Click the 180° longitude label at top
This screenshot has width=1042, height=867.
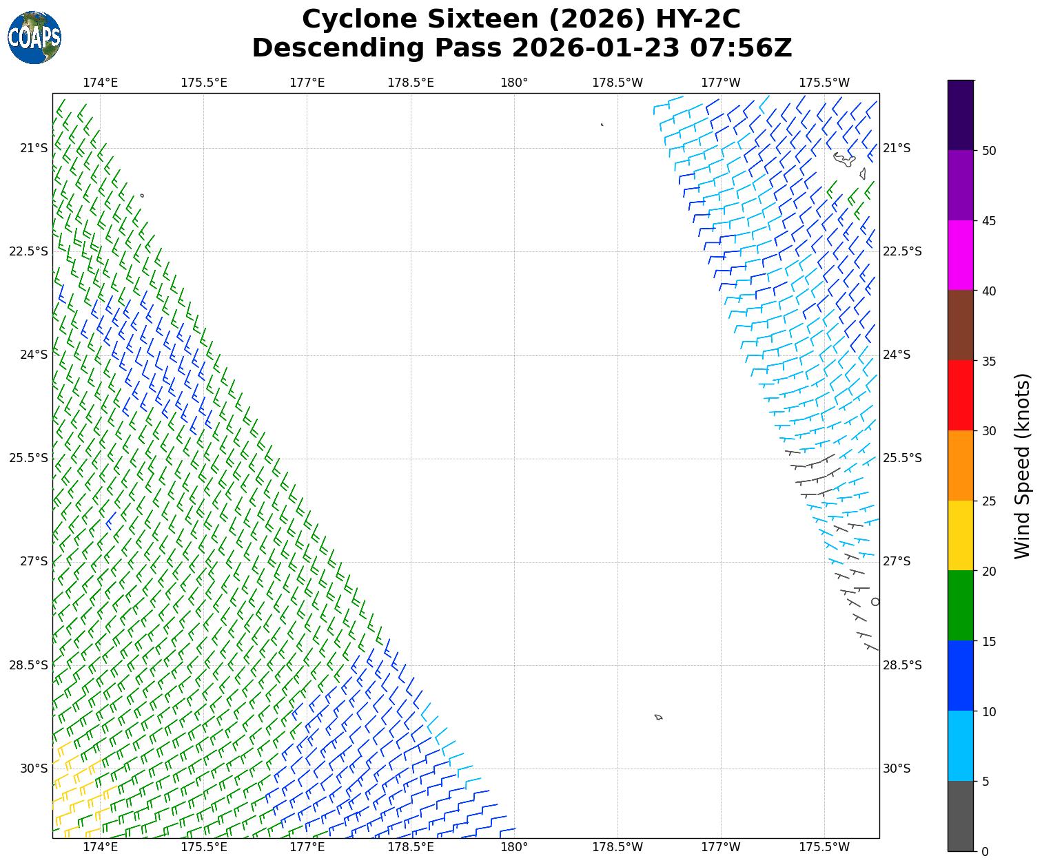(x=514, y=83)
